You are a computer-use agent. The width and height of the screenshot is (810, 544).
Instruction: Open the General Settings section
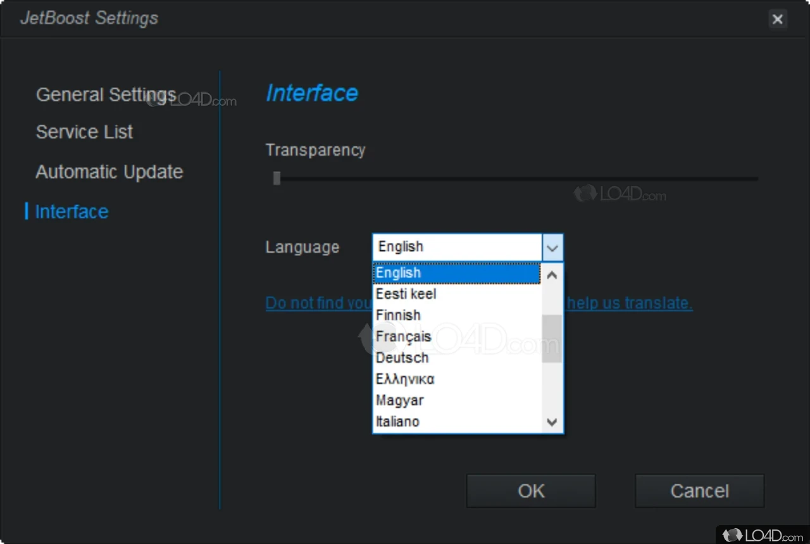coord(106,94)
